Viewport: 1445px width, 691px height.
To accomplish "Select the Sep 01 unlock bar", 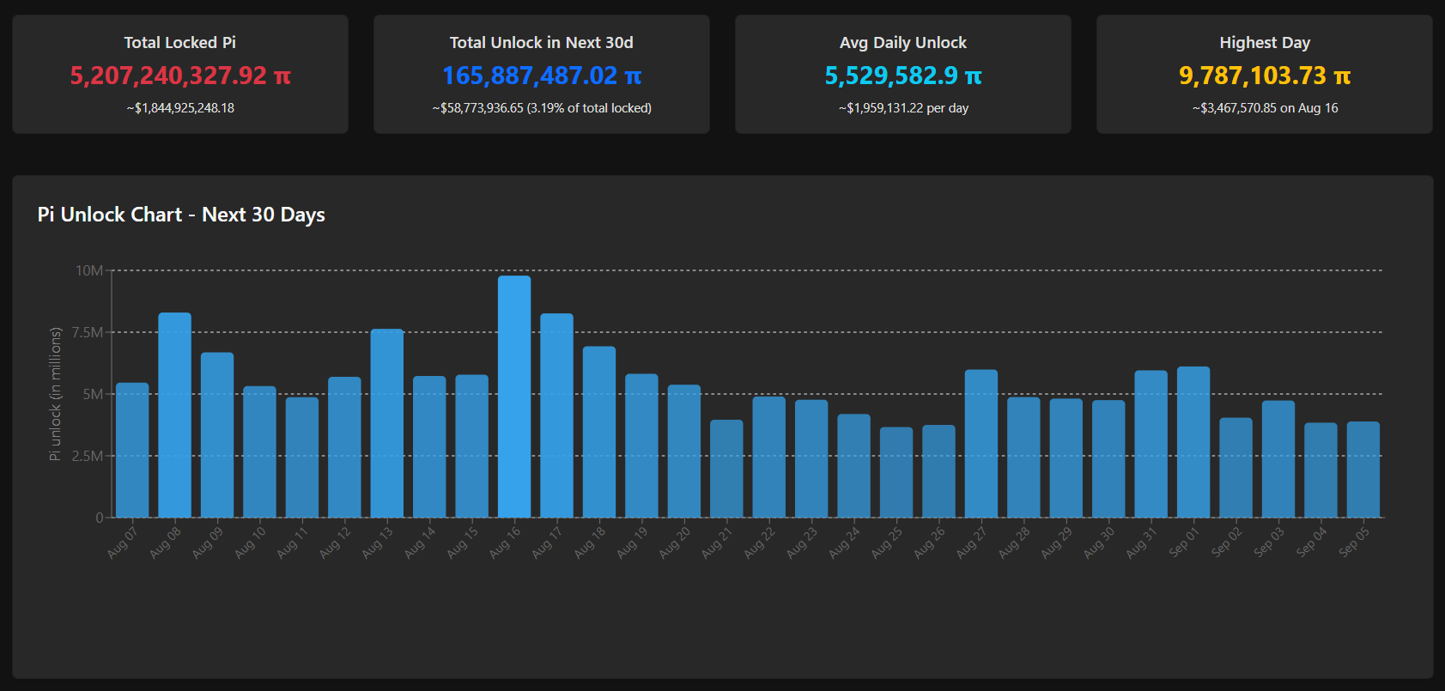I will point(1193,442).
